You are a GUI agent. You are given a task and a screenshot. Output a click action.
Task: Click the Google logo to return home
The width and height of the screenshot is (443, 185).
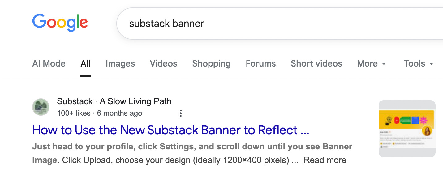click(x=60, y=22)
